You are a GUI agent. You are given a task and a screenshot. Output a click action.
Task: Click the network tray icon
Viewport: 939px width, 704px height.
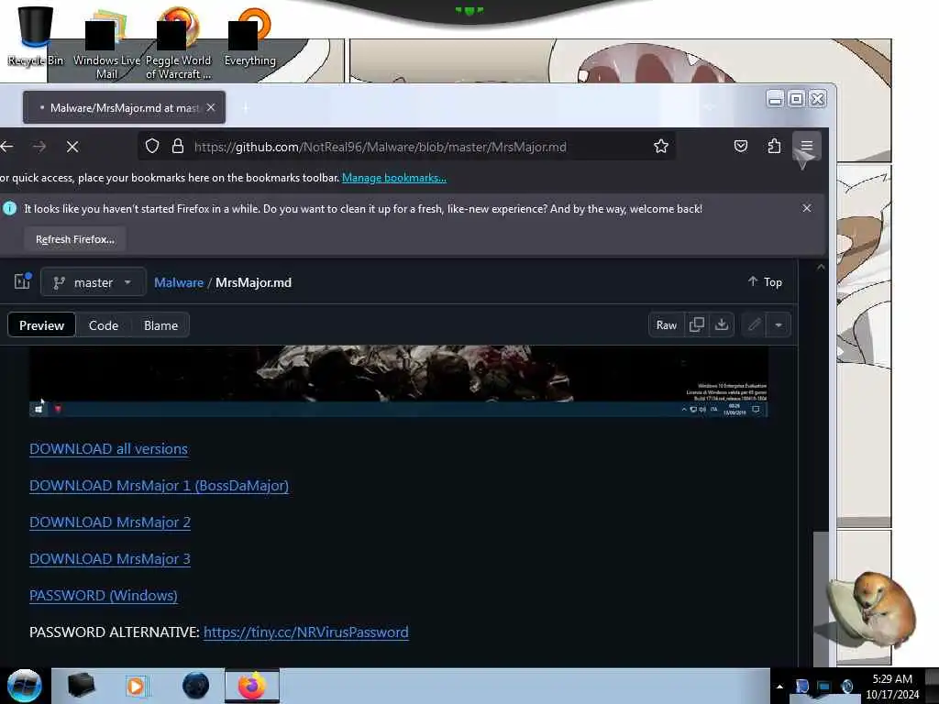pos(824,687)
